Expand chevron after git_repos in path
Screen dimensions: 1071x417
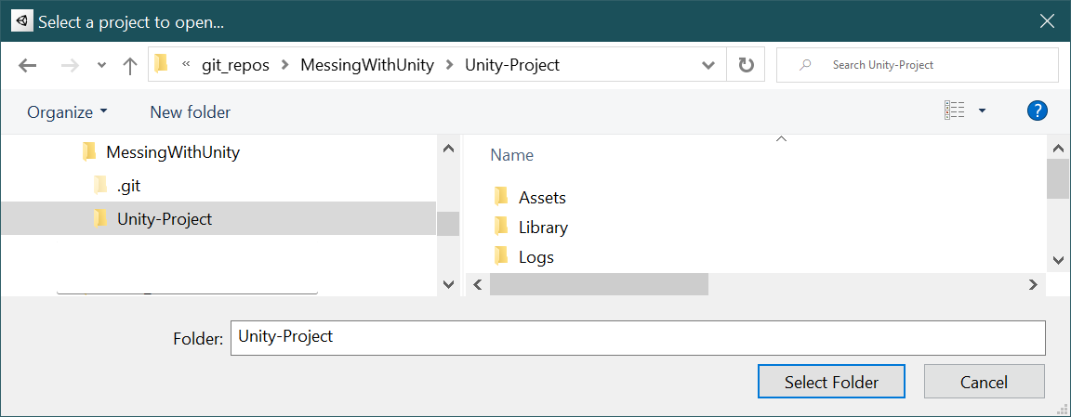[284, 65]
